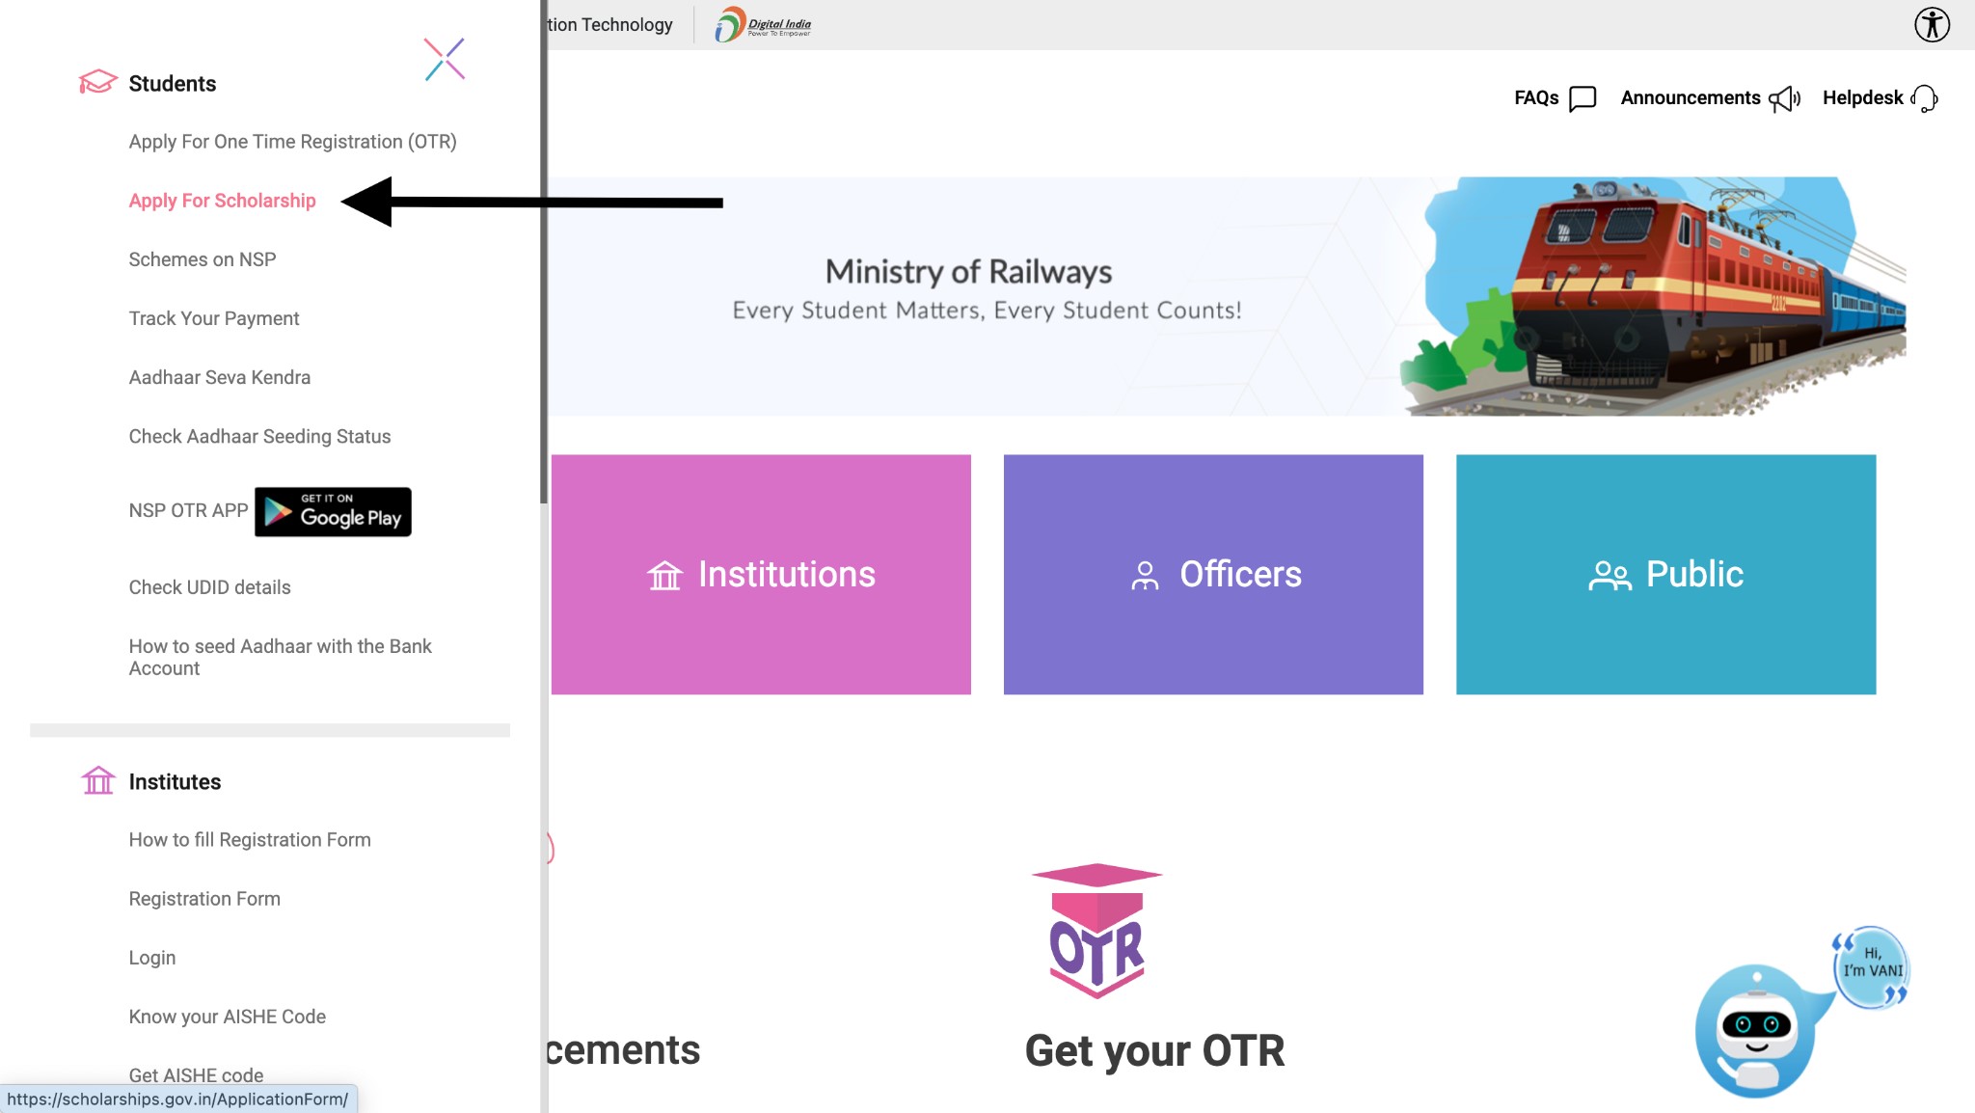The height and width of the screenshot is (1113, 1975).
Task: Click the side menu scrollbar
Action: [544, 251]
